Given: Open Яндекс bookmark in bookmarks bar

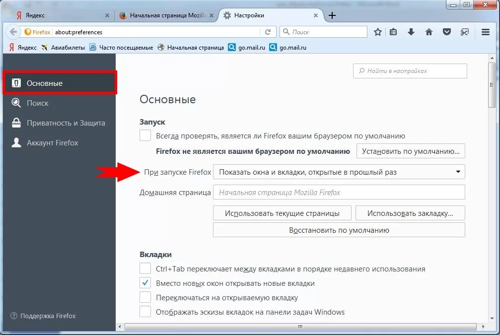Looking at the screenshot, I should click(x=23, y=48).
